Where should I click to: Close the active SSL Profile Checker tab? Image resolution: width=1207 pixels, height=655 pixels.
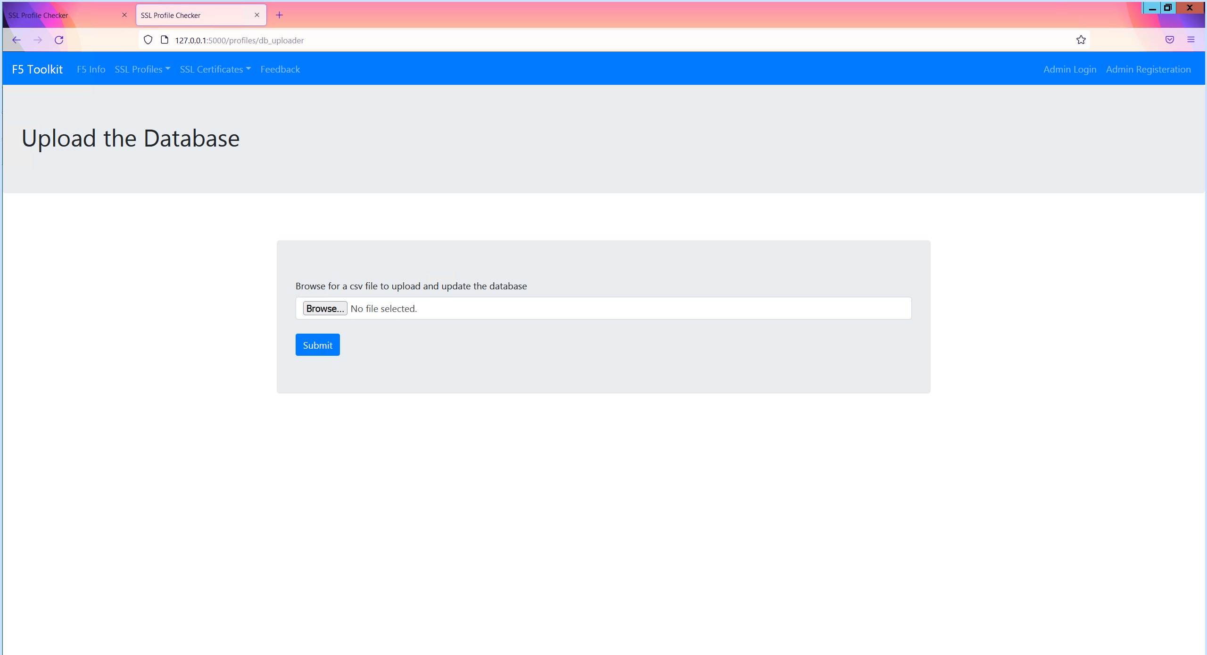(257, 15)
